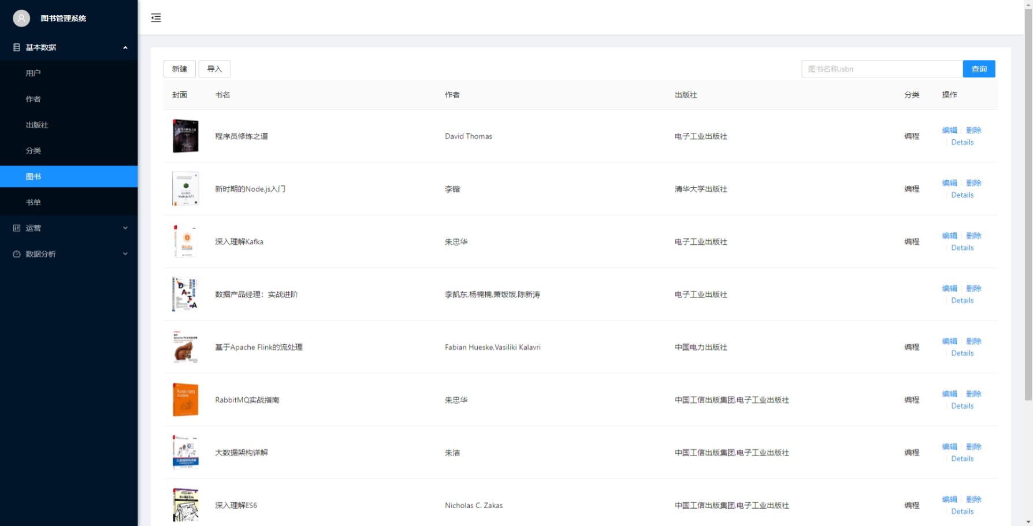Screen dimensions: 1033x526
Task: Click the 深入理解Kafka book cover
Action: [185, 241]
